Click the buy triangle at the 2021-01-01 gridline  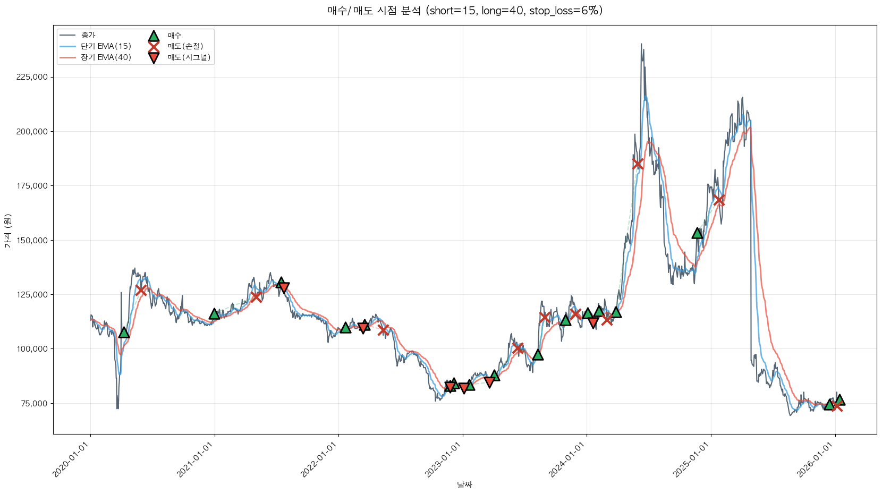214,314
